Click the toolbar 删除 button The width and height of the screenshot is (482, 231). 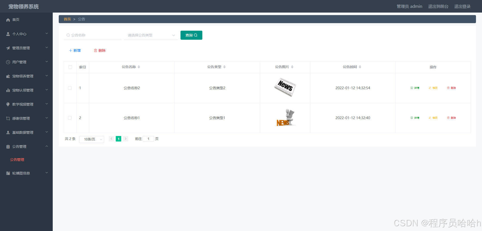(100, 51)
